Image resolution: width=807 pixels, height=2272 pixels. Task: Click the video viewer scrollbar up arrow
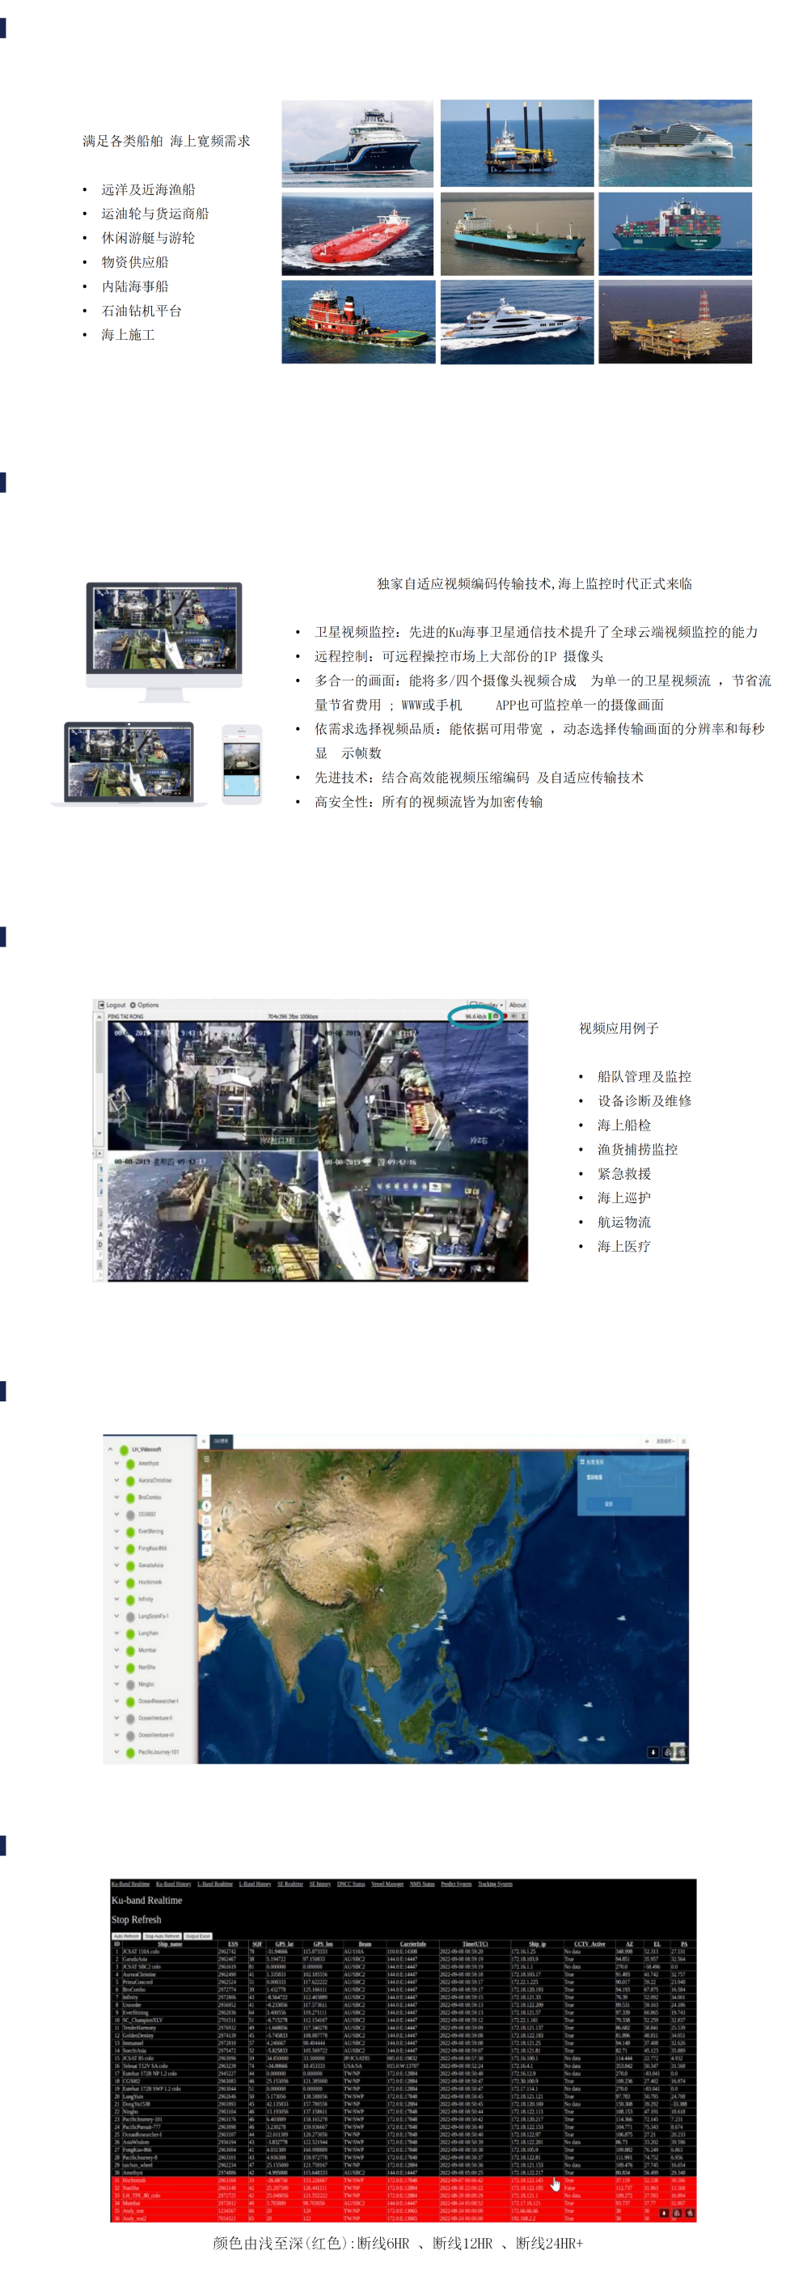coord(99,1017)
